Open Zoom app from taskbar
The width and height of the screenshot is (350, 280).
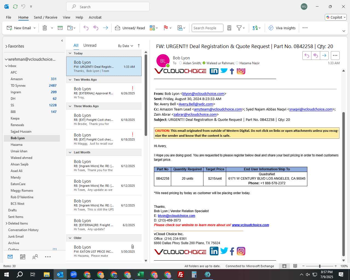pos(73,275)
